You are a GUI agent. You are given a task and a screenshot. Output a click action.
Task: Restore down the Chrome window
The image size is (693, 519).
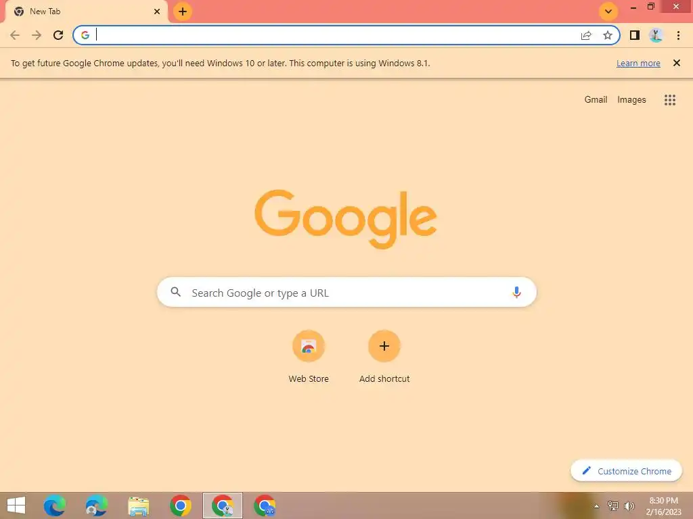pos(651,6)
